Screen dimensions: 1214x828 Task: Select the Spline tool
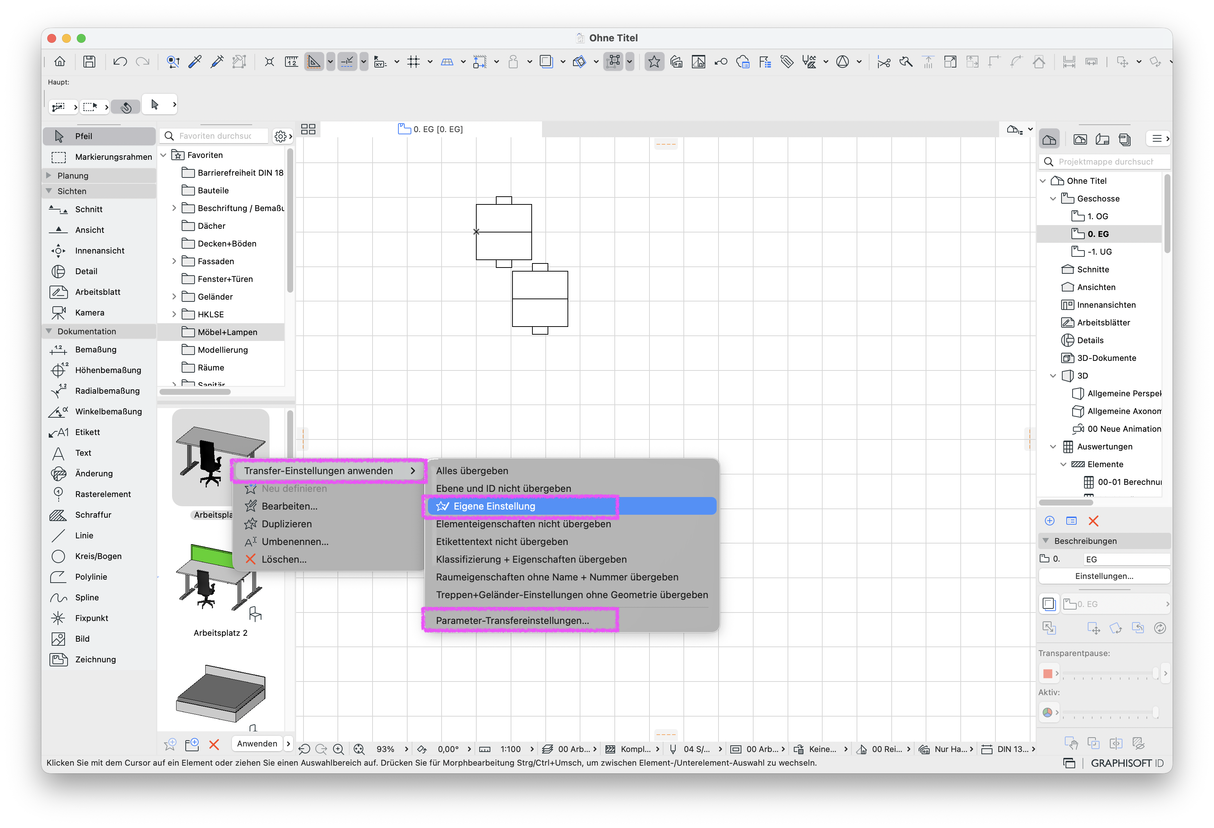99,597
